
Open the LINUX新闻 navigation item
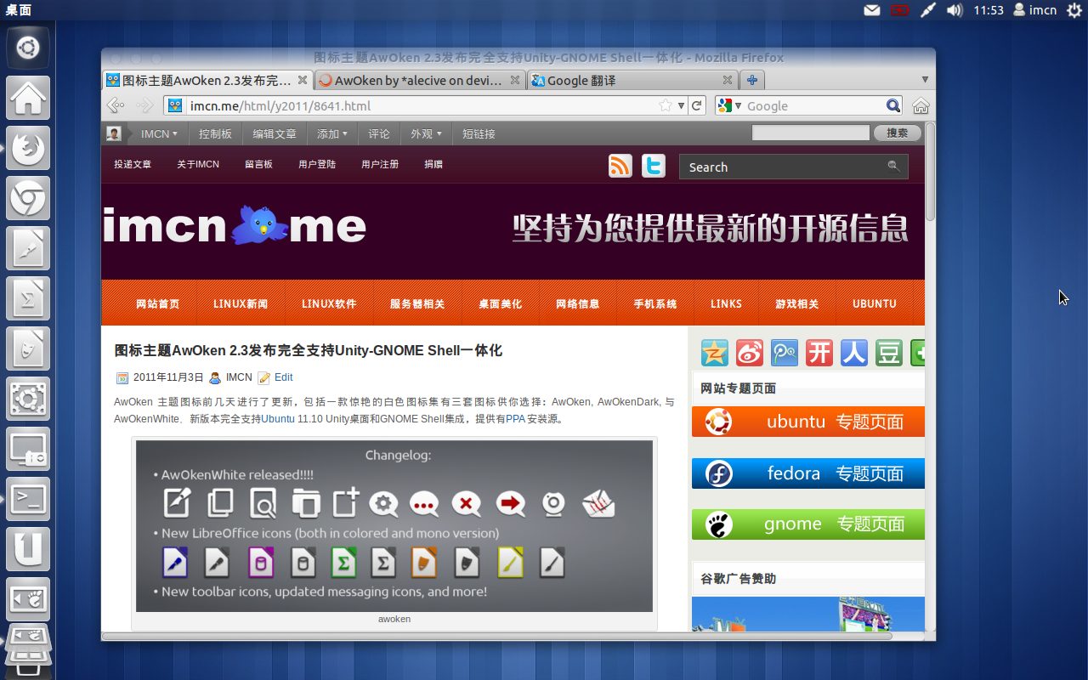pos(241,303)
